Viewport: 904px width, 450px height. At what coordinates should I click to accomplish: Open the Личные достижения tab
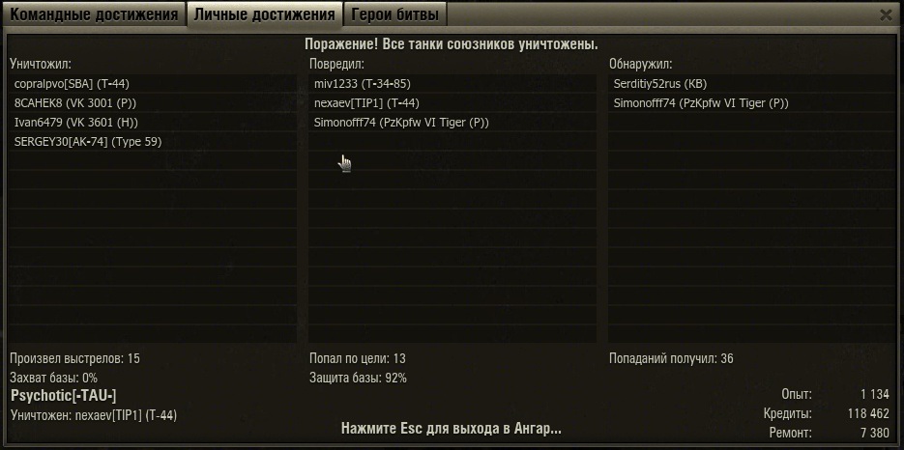[264, 14]
